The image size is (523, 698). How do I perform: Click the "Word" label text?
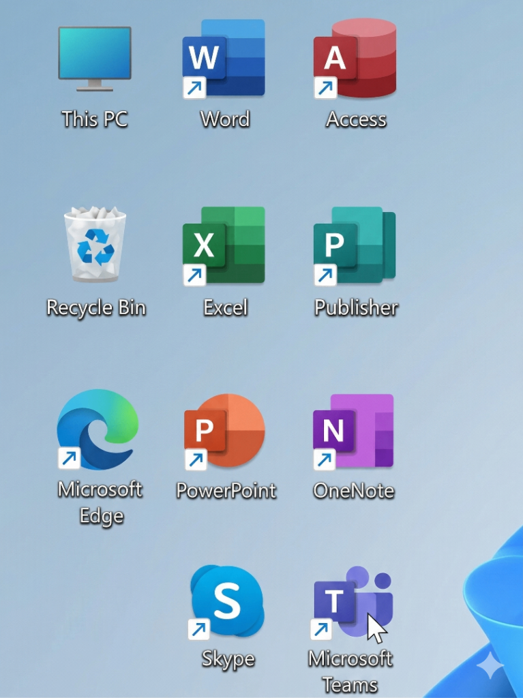(225, 119)
